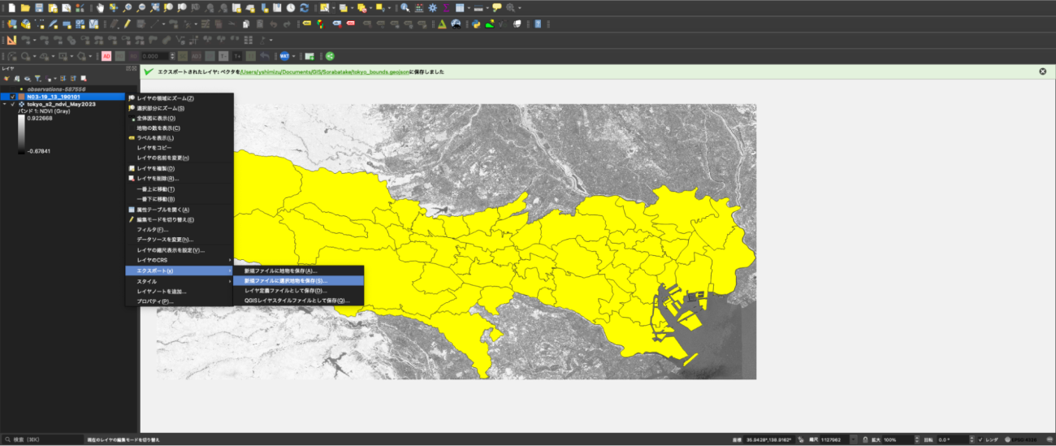The image size is (1056, 446).
Task: Click the Save Project floppy icon
Action: pyautogui.click(x=39, y=7)
